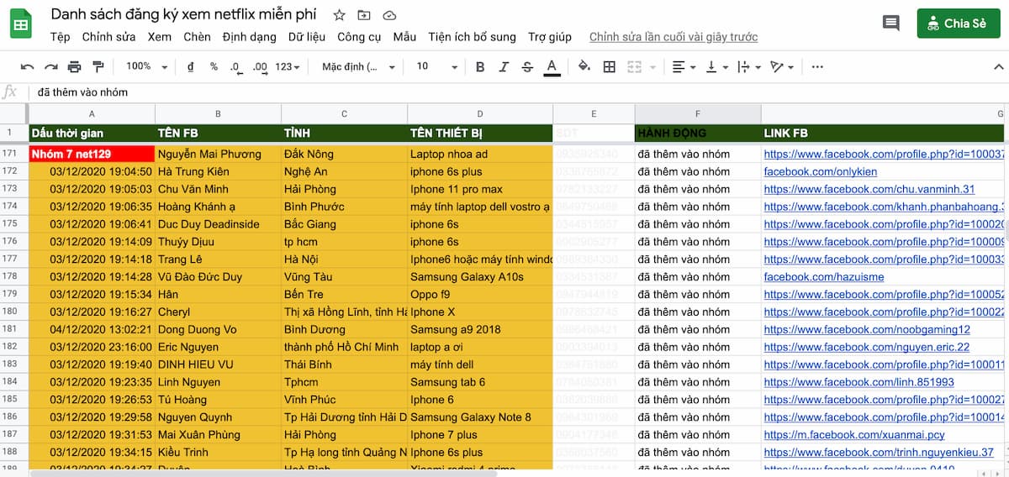Toggle italic formatting

[x=504, y=67]
